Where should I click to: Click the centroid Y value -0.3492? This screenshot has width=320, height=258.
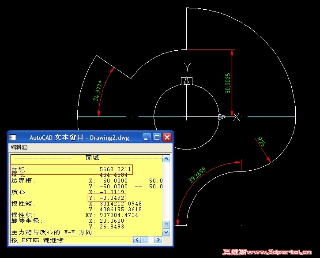(112, 198)
